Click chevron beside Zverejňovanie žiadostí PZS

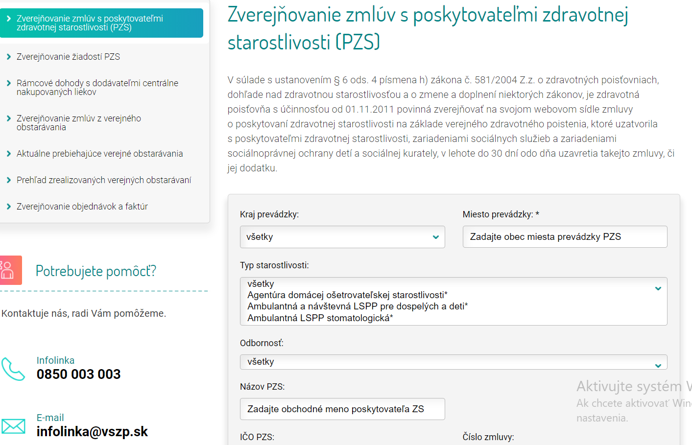coord(9,57)
